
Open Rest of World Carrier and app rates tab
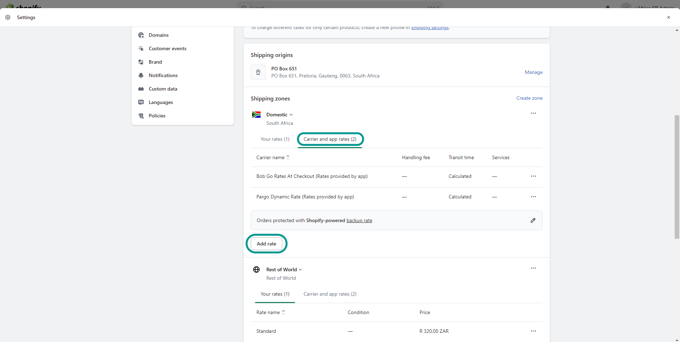[x=330, y=294]
